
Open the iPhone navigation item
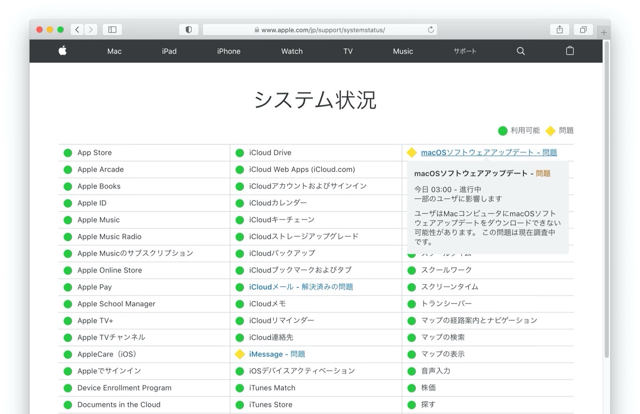click(229, 51)
